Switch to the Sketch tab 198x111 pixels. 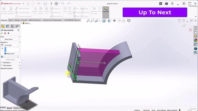(x=11, y=20)
